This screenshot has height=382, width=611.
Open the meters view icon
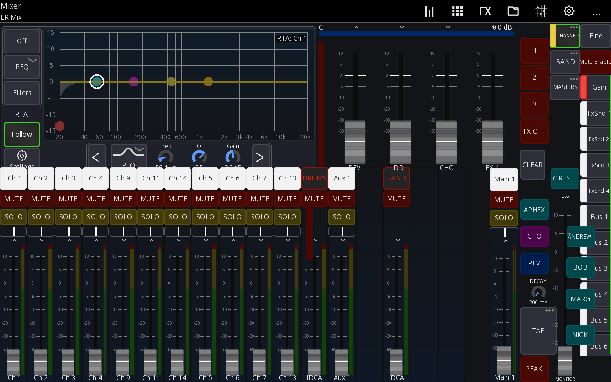430,11
